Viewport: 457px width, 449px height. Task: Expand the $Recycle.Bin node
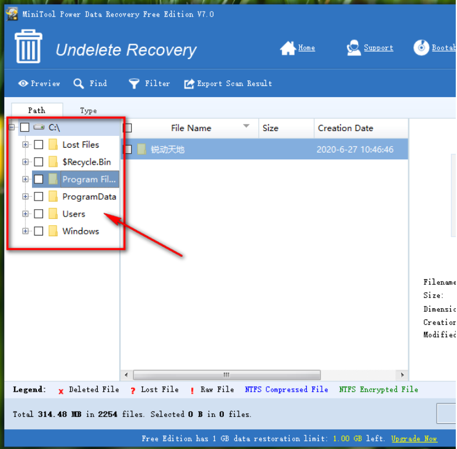25,162
